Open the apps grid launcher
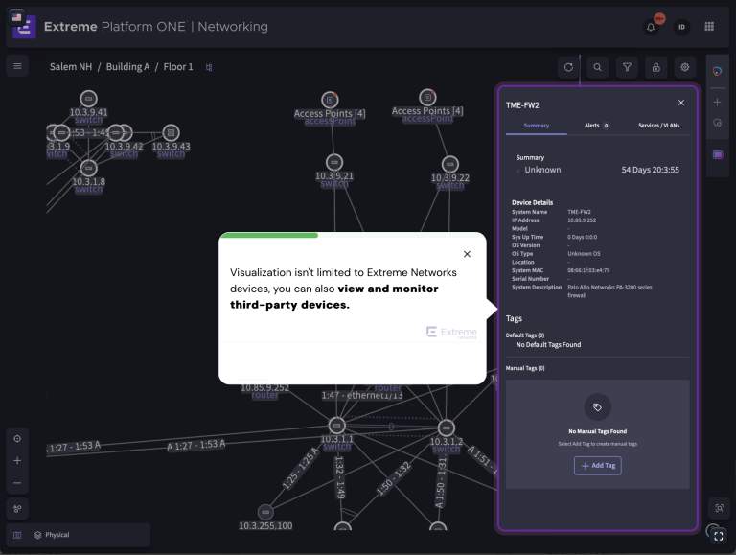 tap(709, 27)
